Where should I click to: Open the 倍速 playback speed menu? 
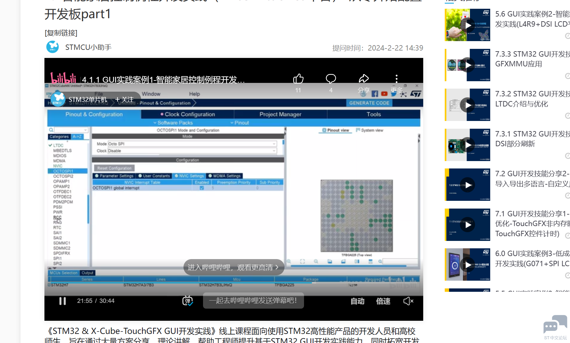pyautogui.click(x=383, y=301)
